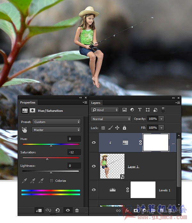Open the Properties panel flyout menu
Image resolution: width=192 pixels, height=223 pixels.
click(x=85, y=103)
